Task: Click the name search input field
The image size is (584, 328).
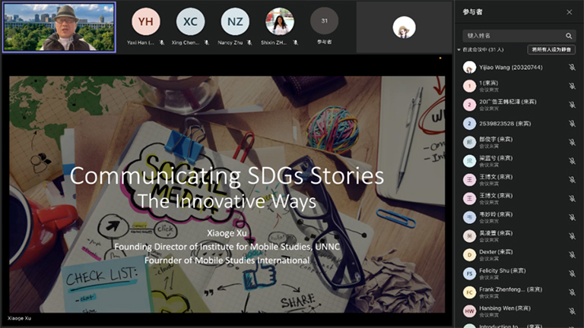Action: [513, 36]
